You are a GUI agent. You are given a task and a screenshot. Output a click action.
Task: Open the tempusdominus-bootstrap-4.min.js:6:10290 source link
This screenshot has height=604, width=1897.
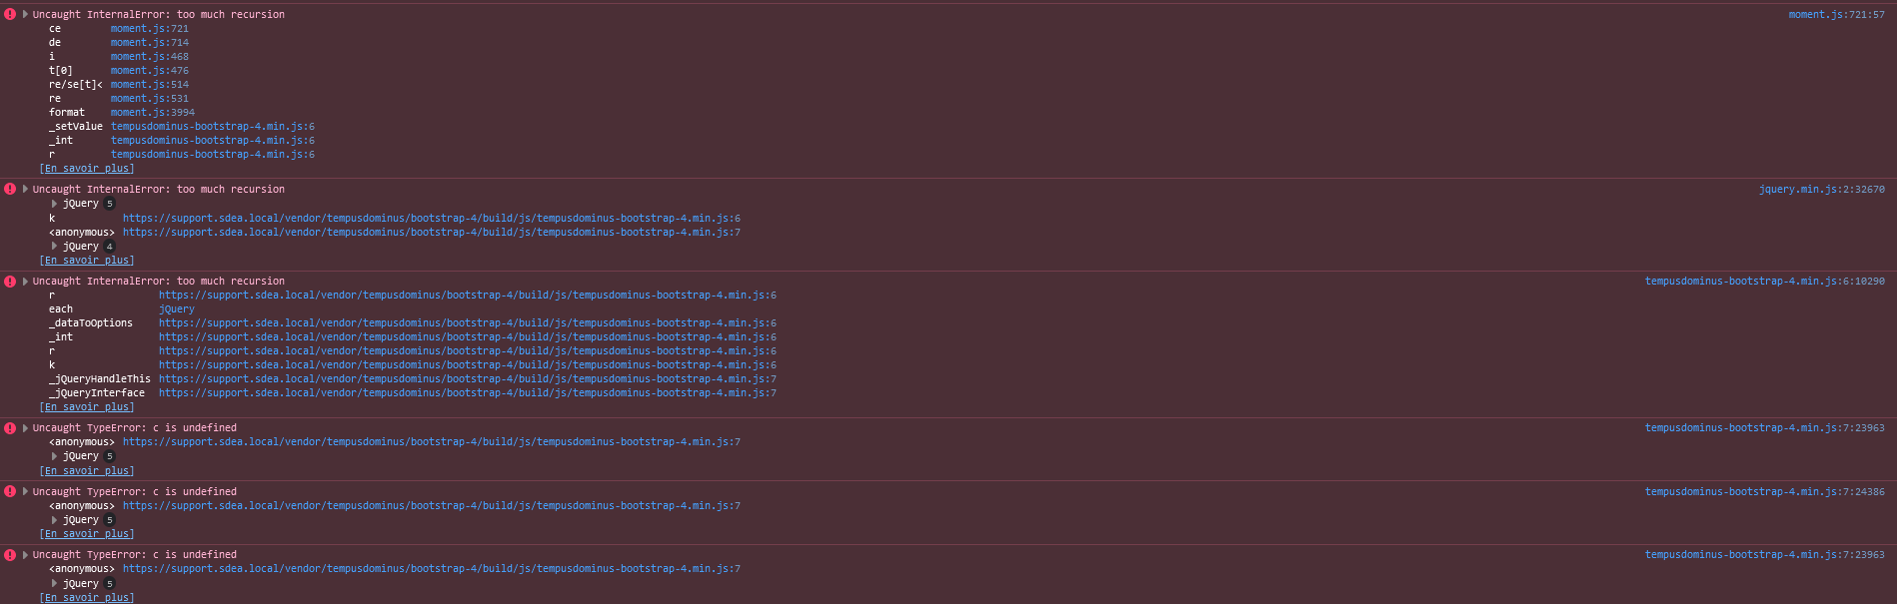(1764, 281)
